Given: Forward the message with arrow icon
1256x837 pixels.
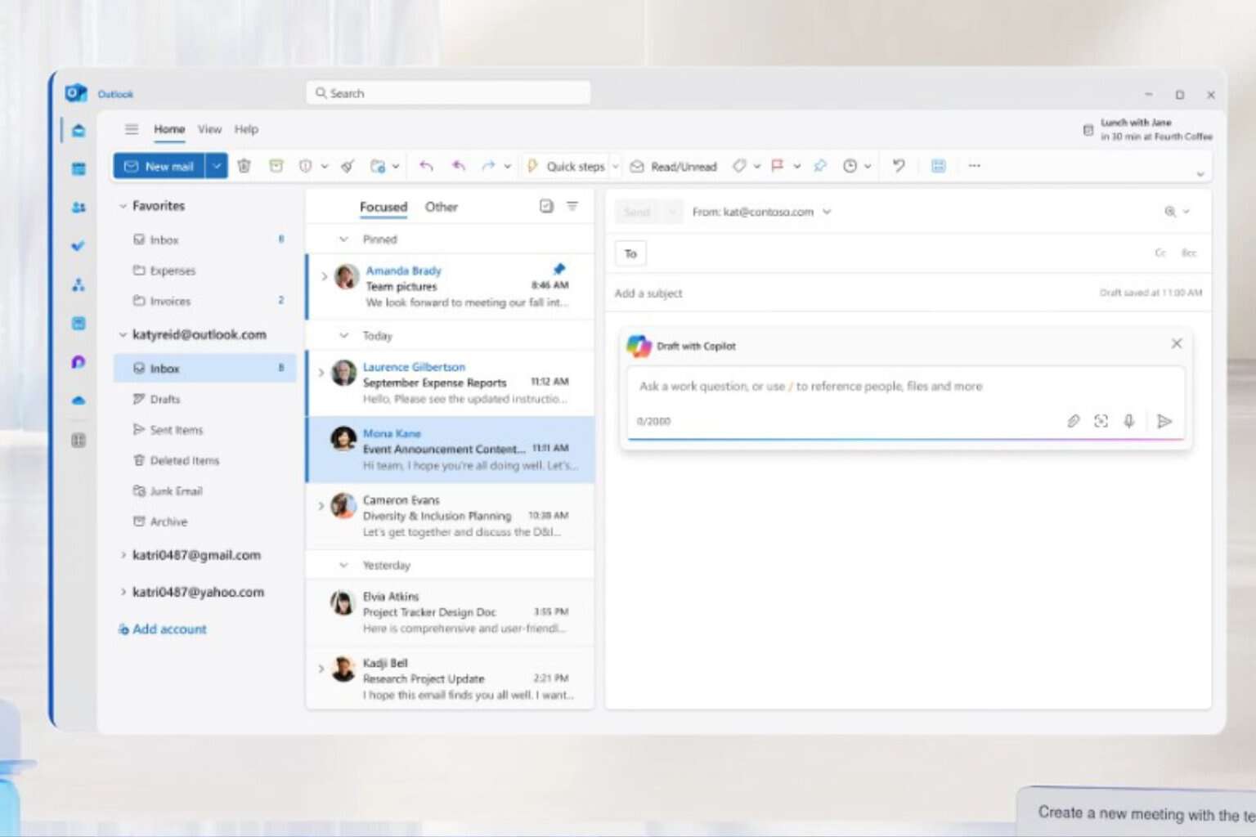Looking at the screenshot, I should (x=488, y=166).
